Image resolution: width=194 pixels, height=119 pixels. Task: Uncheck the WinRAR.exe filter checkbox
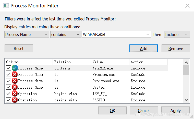(8, 68)
